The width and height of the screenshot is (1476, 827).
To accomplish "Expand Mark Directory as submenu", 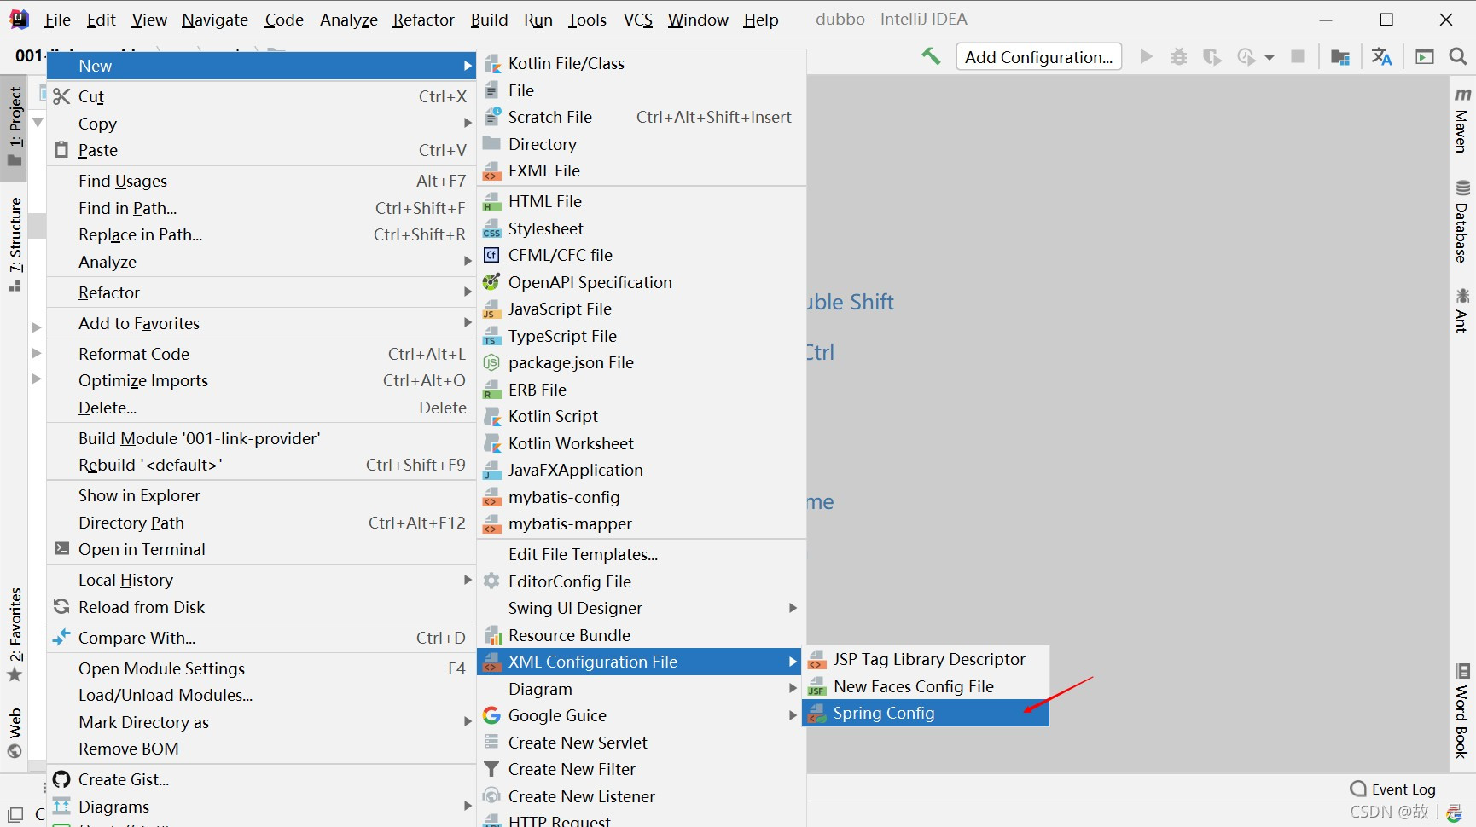I will [261, 722].
